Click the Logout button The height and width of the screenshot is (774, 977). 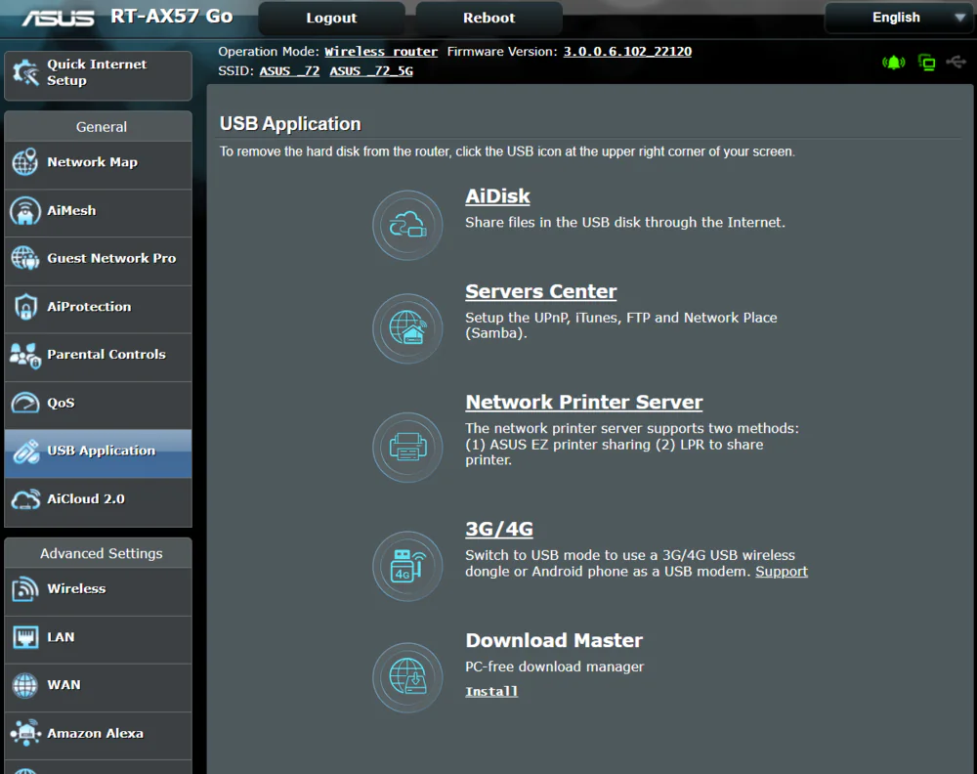click(331, 18)
